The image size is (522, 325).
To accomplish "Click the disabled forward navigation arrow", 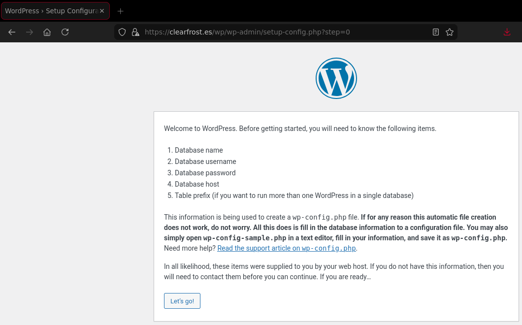I will coord(29,32).
